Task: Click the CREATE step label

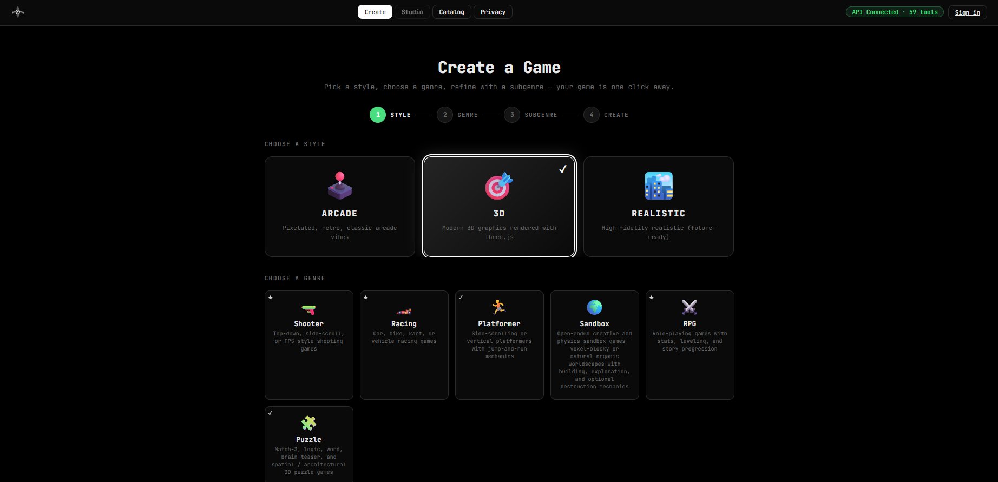Action: [x=616, y=115]
